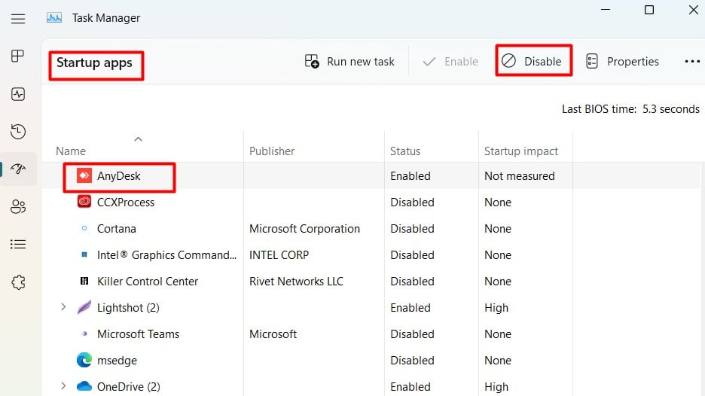Click the AnyDesk app icon
Image resolution: width=705 pixels, height=396 pixels.
click(x=84, y=175)
